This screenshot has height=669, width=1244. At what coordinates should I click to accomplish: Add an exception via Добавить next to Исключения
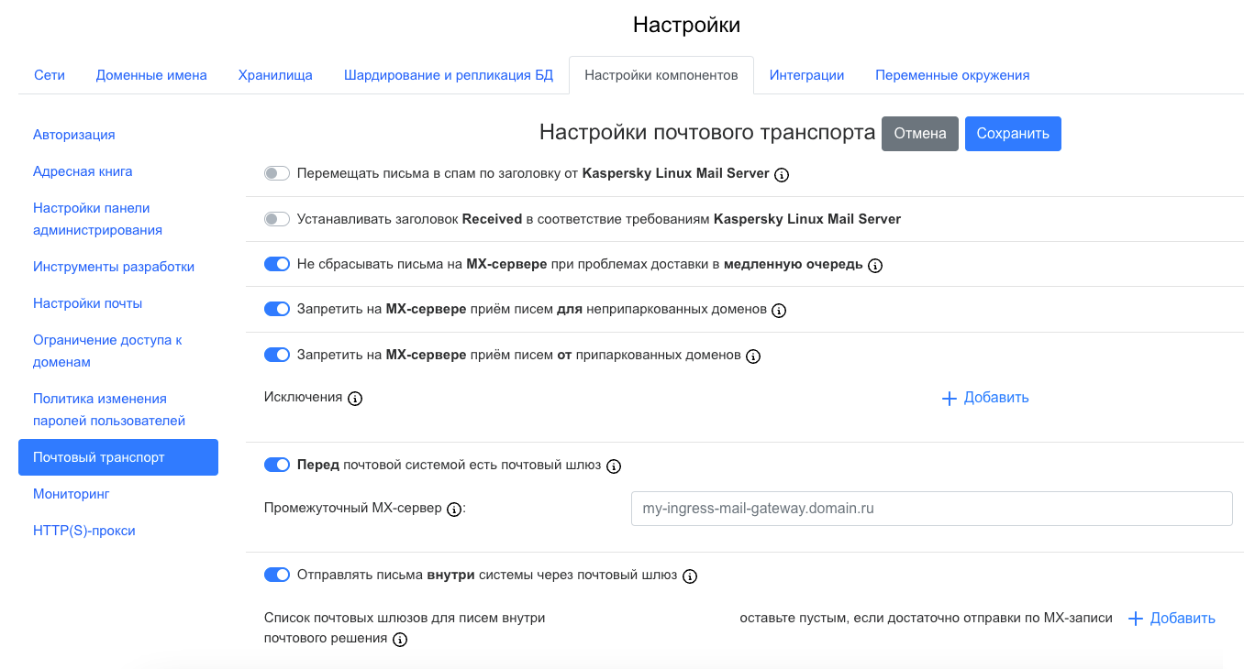(x=985, y=398)
